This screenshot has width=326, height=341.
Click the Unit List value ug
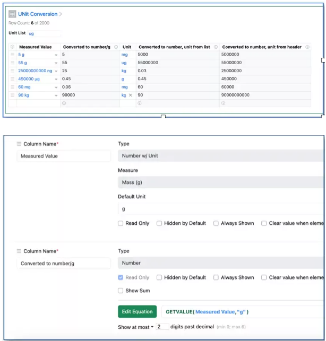click(31, 33)
